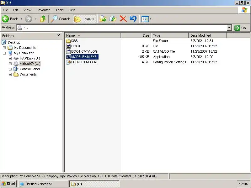Image resolution: width=251 pixels, height=188 pixels.
Task: Click the PROJECTINFO.INI file name
Action: pos(84,62)
